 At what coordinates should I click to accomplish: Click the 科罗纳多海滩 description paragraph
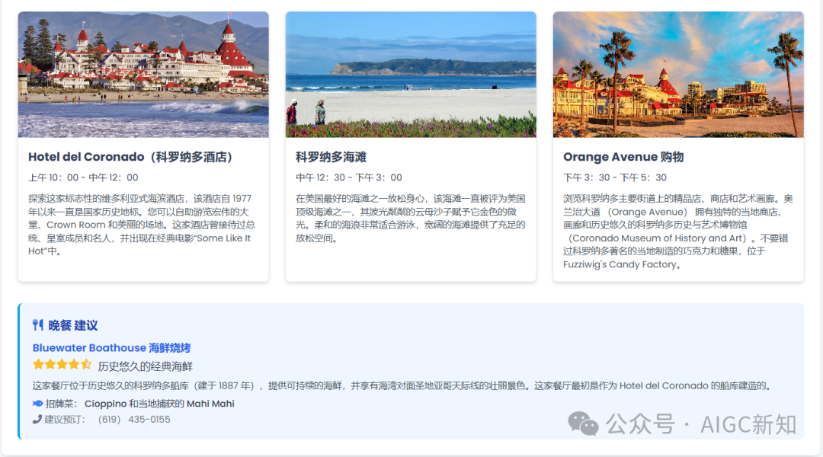click(x=411, y=219)
